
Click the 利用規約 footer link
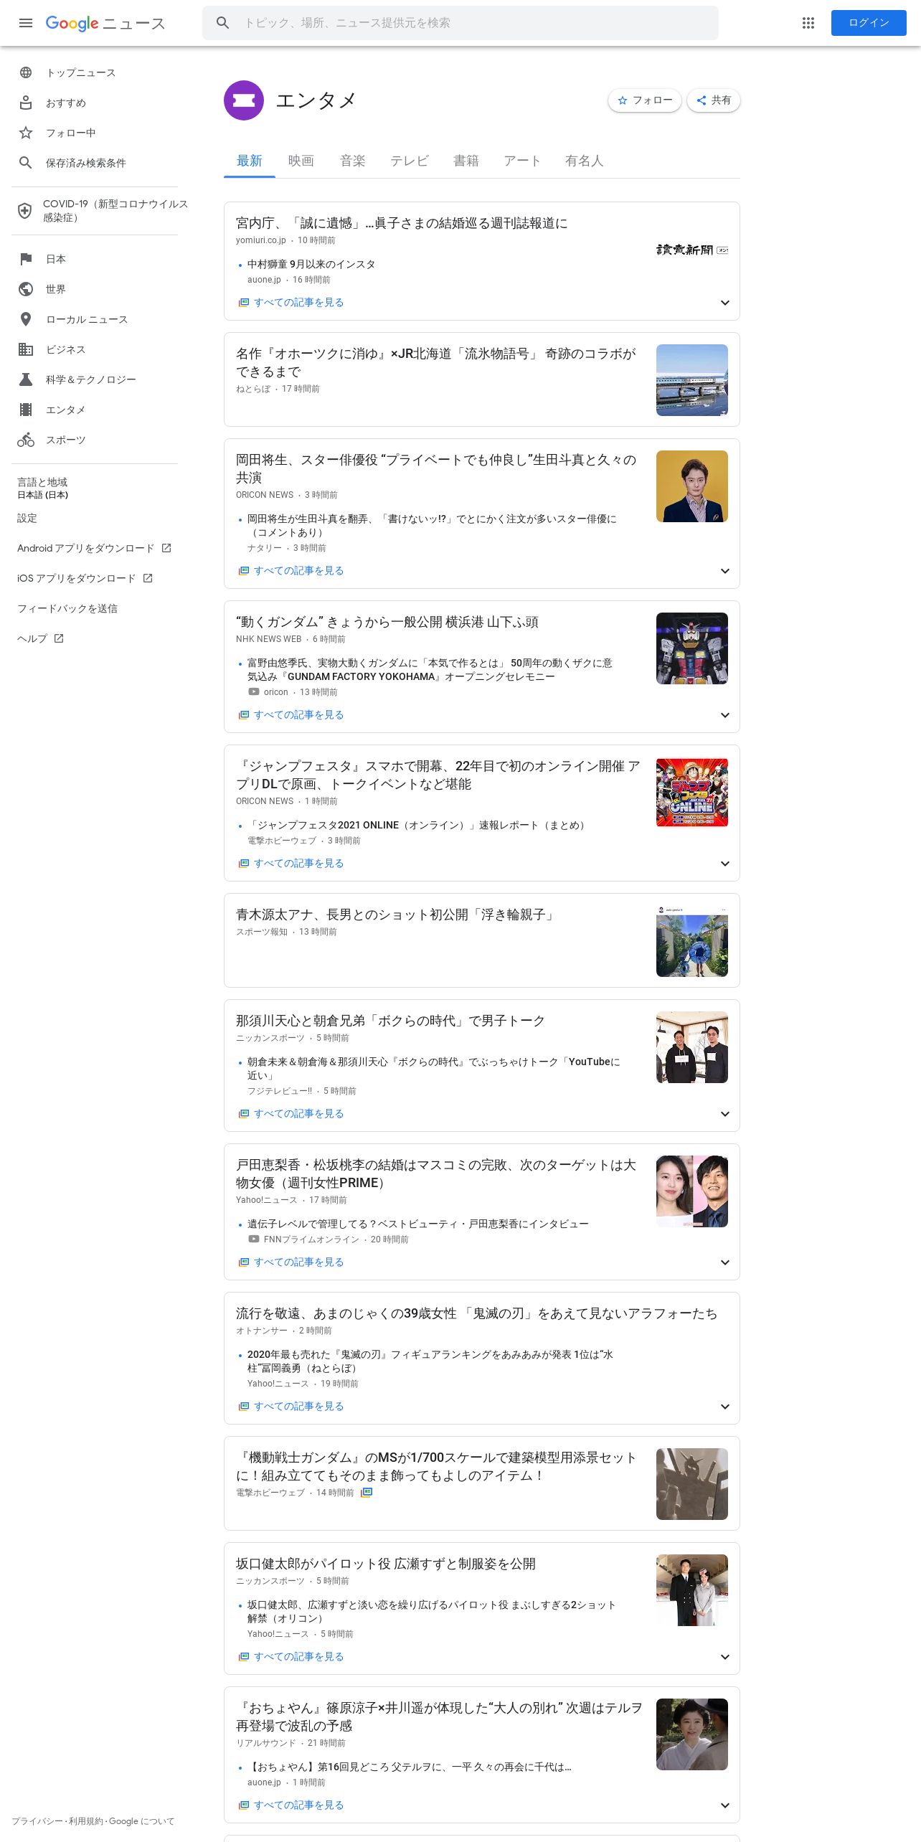coord(85,1821)
